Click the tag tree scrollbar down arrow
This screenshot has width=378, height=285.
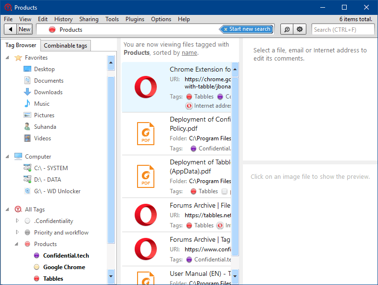coord(111,276)
